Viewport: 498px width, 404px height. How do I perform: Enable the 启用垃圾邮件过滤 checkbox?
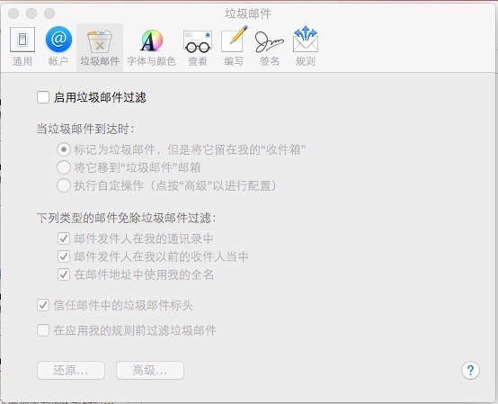(43, 97)
